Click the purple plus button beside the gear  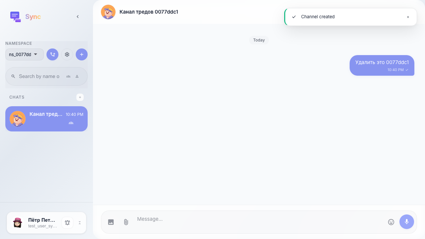82,54
